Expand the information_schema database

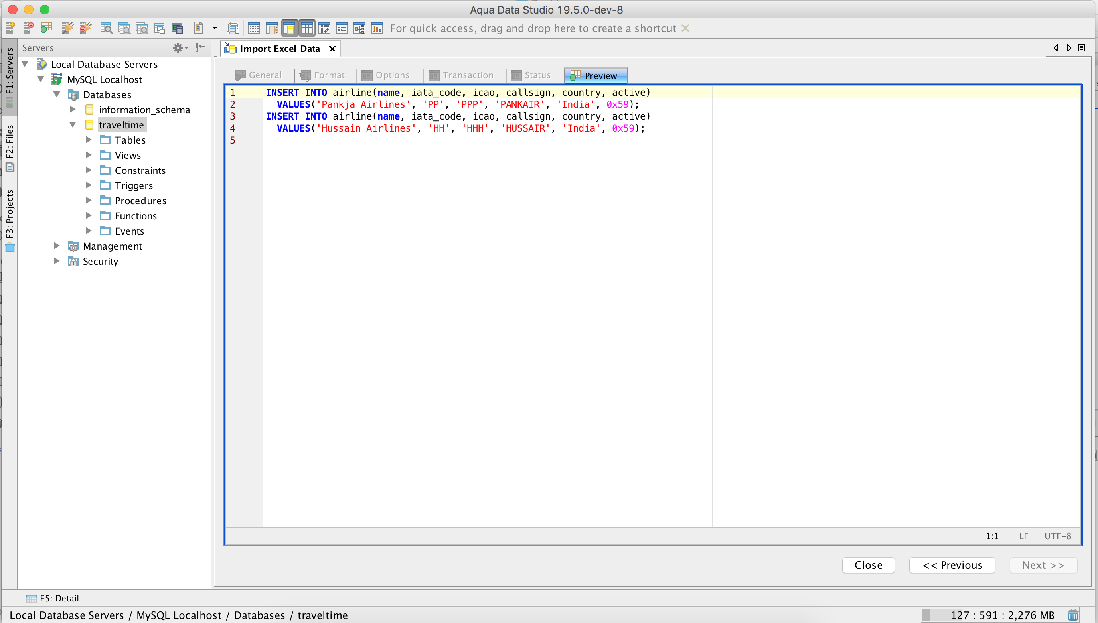(73, 110)
